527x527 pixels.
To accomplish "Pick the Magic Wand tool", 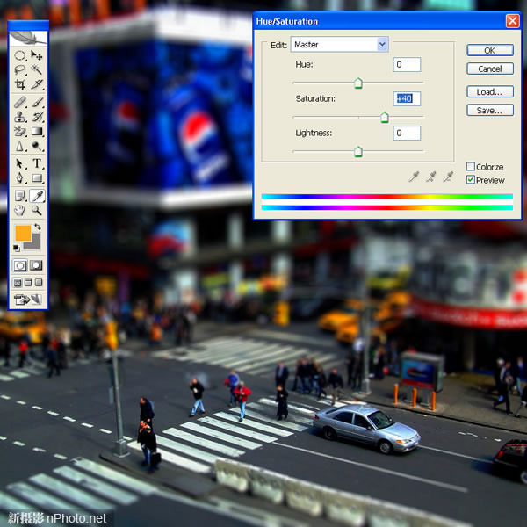I will (x=37, y=69).
